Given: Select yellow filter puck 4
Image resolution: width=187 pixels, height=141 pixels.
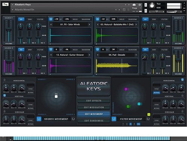Looking at the screenshot, I should pyautogui.click(x=149, y=114).
